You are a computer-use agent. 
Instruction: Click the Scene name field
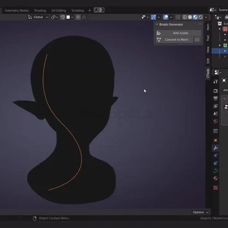tap(223, 10)
